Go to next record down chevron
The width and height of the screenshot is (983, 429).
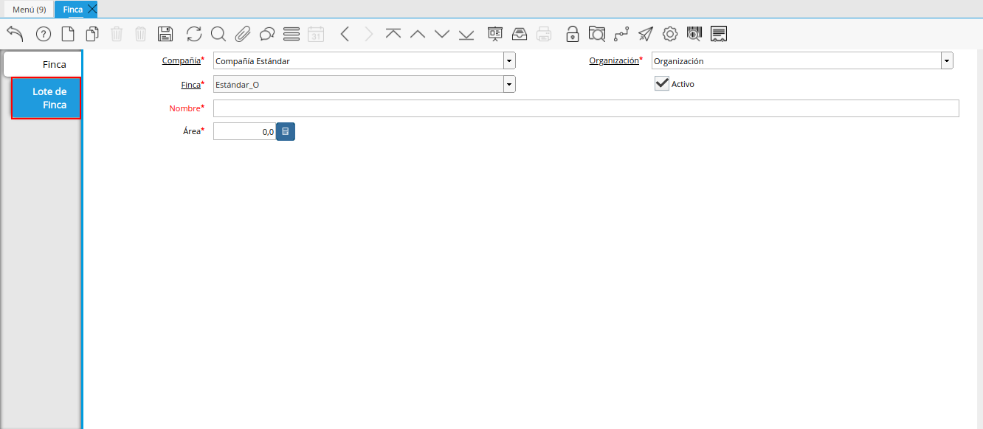click(442, 34)
